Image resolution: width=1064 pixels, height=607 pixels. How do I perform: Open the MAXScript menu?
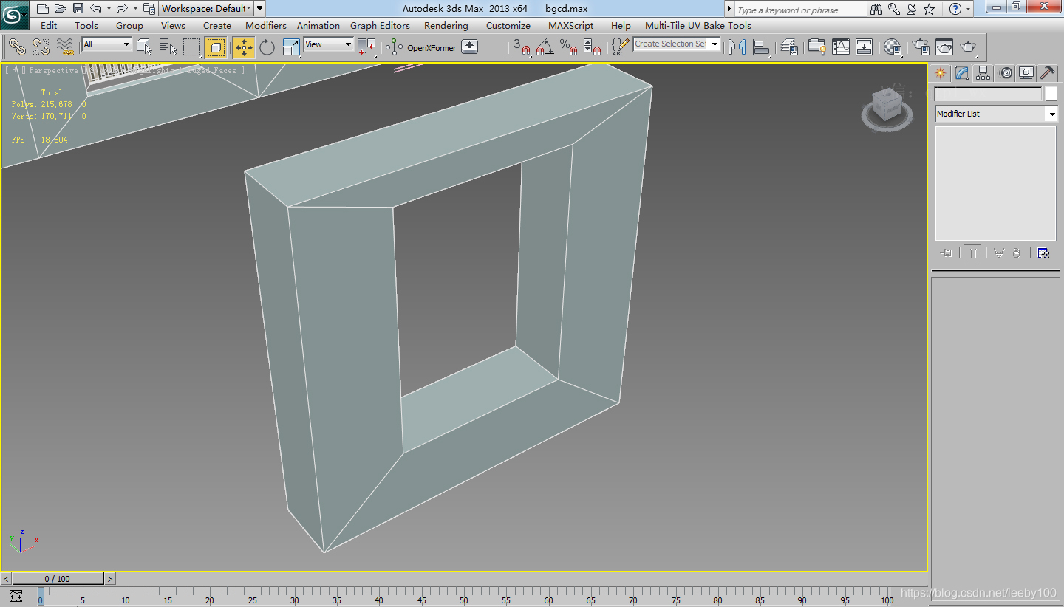click(x=570, y=25)
